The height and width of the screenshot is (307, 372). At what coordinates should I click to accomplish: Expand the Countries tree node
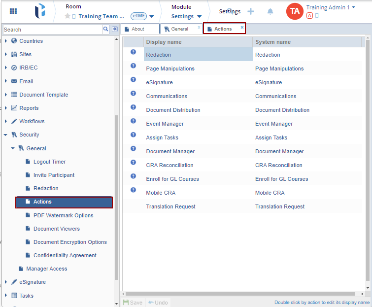coord(6,41)
